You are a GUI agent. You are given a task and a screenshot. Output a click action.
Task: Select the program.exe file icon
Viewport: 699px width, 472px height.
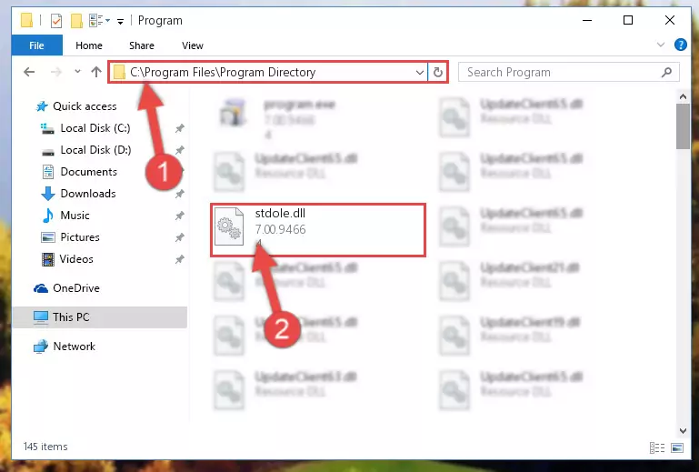(x=233, y=112)
